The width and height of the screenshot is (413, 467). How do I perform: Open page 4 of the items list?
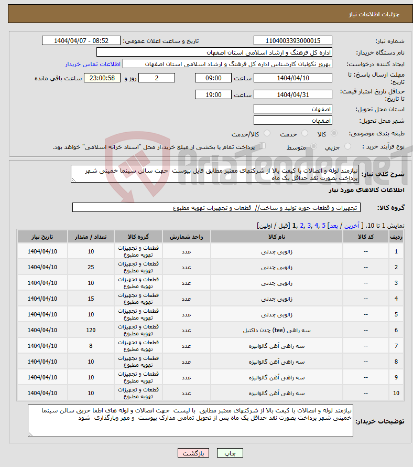(x=316, y=226)
